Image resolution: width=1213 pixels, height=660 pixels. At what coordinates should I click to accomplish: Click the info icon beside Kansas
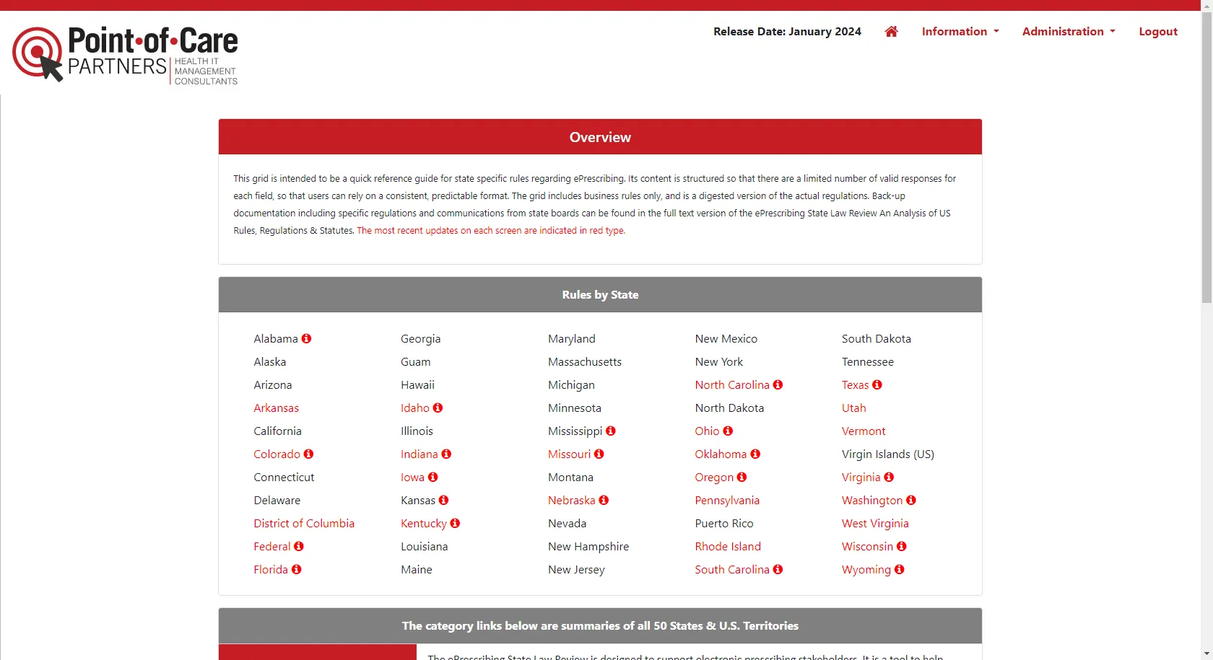[x=443, y=500]
